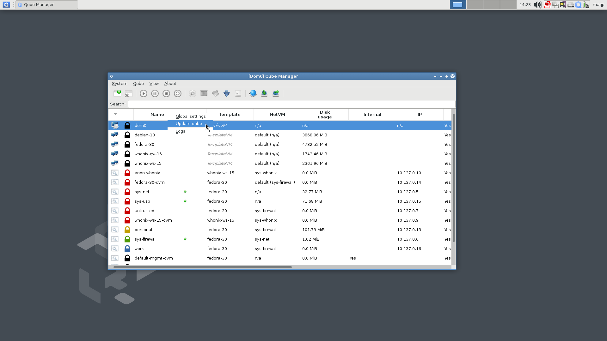This screenshot has width=607, height=341.
Task: Open the About menu
Action: [x=170, y=83]
